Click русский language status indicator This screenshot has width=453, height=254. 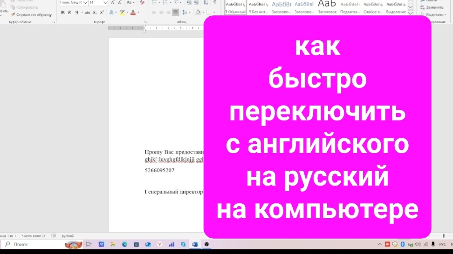tap(68, 236)
